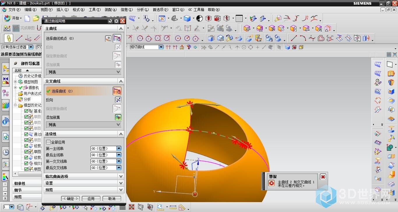The width and height of the screenshot is (398, 212).
Task: Expand the cross curves List bar
Action: pyautogui.click(x=84, y=125)
